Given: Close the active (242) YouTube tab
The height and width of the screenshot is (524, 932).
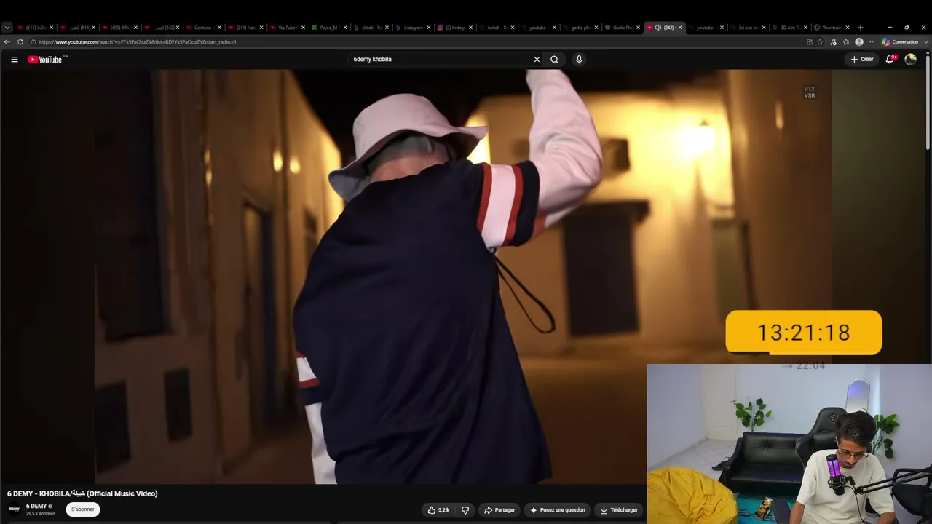Looking at the screenshot, I should (679, 28).
